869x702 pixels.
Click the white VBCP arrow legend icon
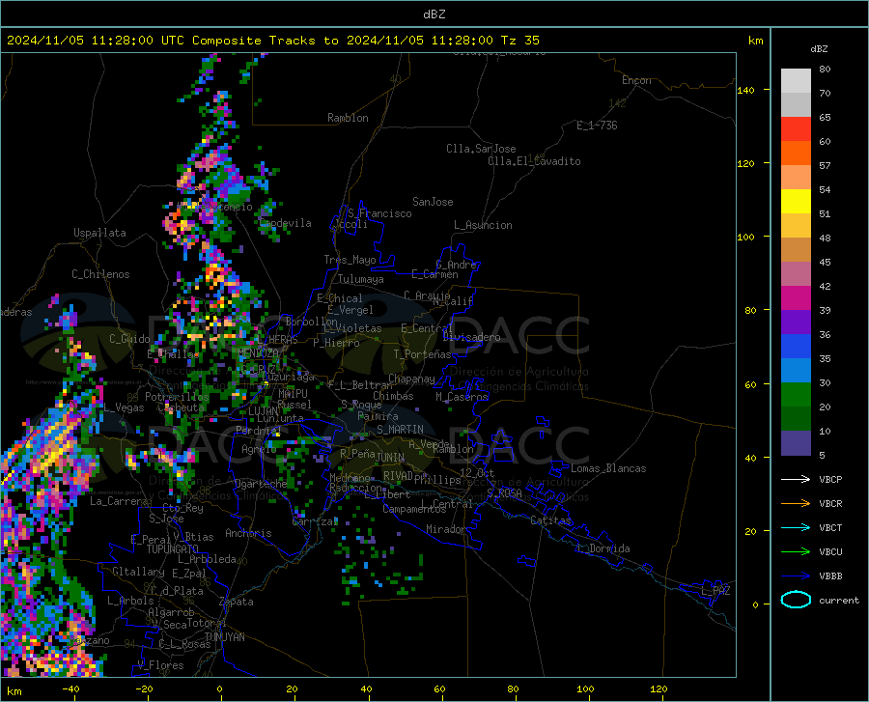[x=796, y=479]
